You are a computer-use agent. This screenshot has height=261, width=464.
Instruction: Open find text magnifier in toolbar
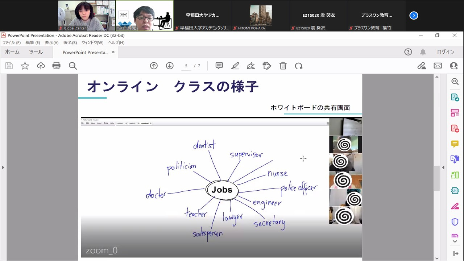pyautogui.click(x=73, y=66)
